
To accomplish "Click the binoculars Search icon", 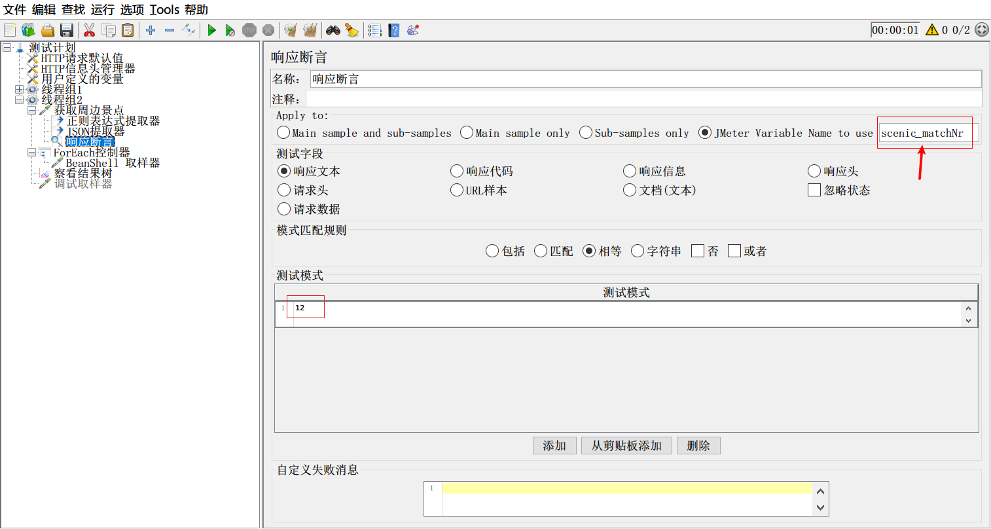I will tap(333, 30).
